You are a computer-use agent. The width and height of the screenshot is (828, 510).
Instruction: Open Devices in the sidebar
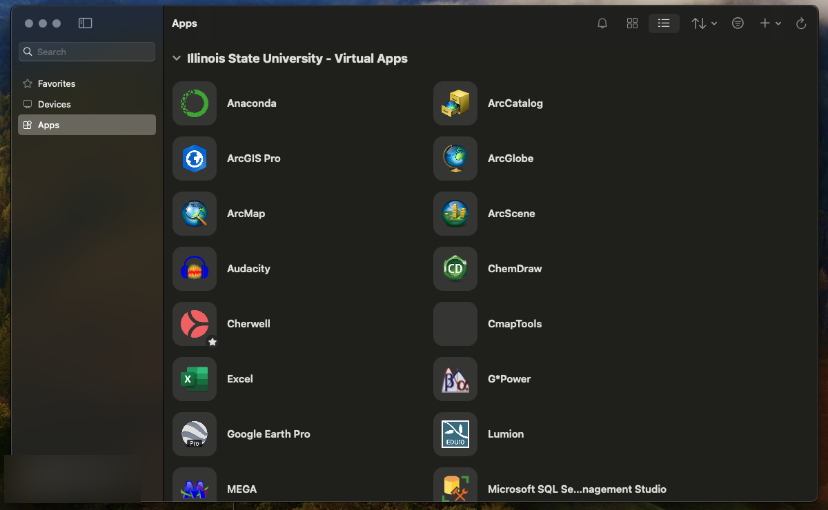coord(87,104)
